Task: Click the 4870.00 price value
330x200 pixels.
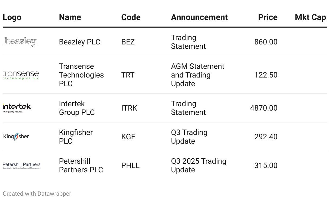Action: tap(264, 108)
